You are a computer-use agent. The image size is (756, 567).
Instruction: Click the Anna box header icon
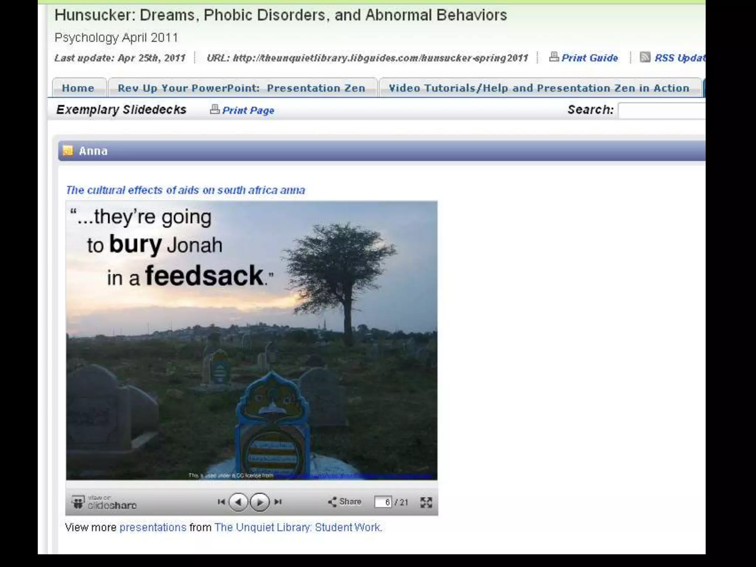[x=68, y=151]
